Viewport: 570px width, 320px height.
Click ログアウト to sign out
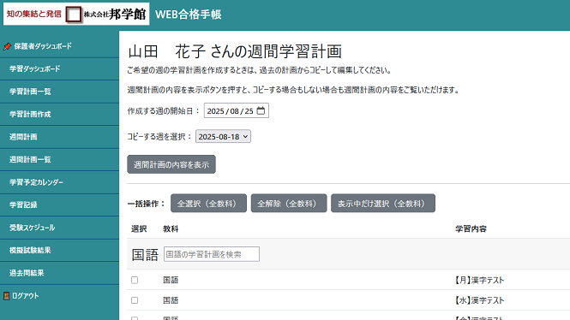point(26,296)
